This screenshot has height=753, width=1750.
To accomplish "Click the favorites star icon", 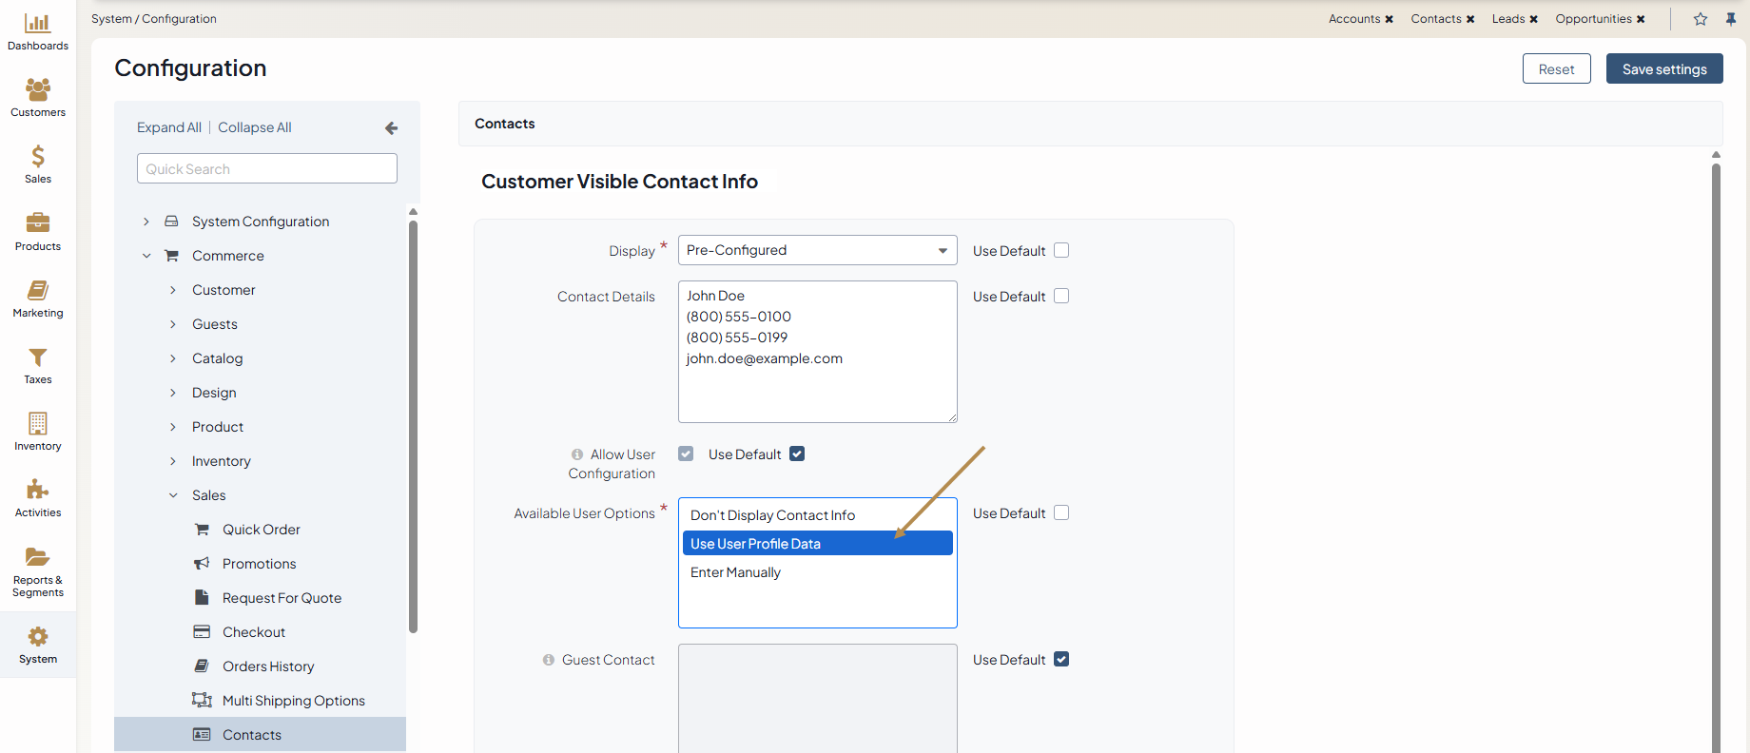I will 1700,19.
